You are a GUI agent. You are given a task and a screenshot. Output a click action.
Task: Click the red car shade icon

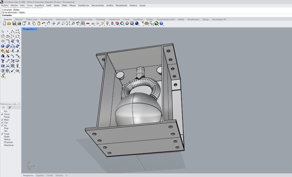pos(88,23)
